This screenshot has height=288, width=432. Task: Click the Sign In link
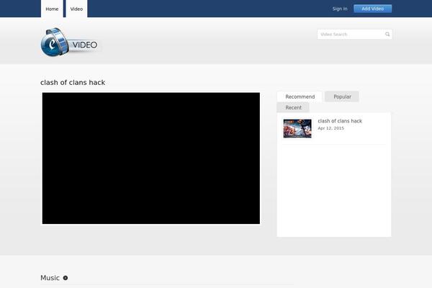coord(340,9)
